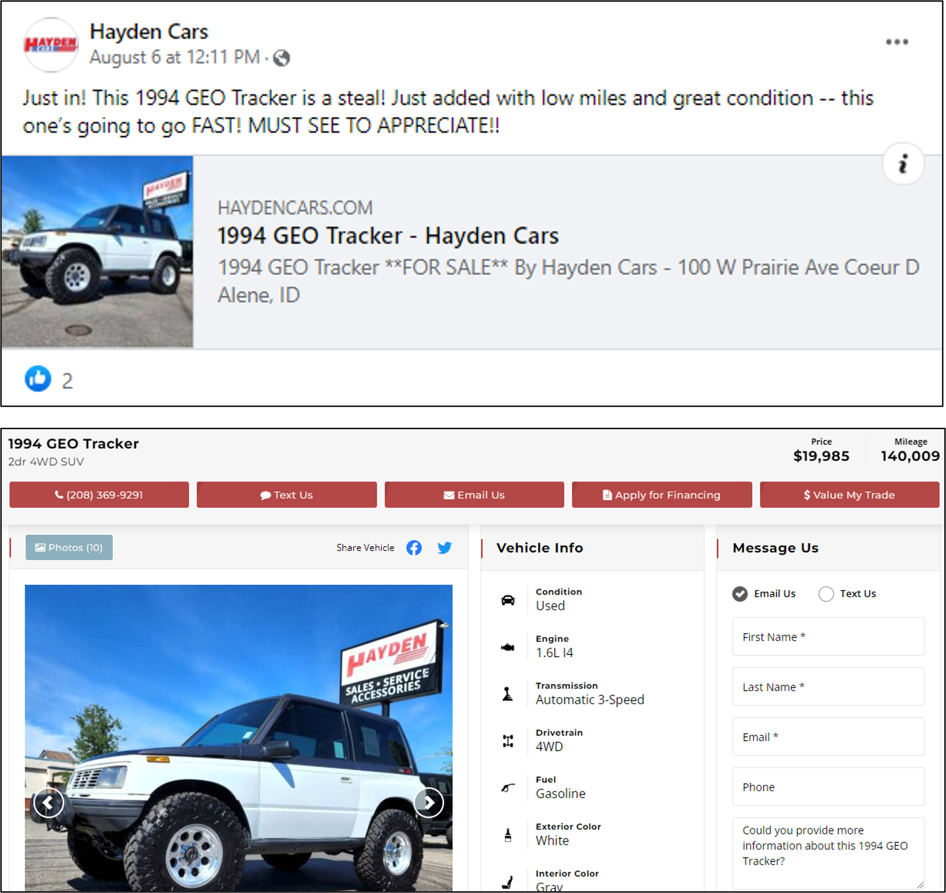Go to the previous photo arrow
The width and height of the screenshot is (946, 893).
pyautogui.click(x=48, y=802)
